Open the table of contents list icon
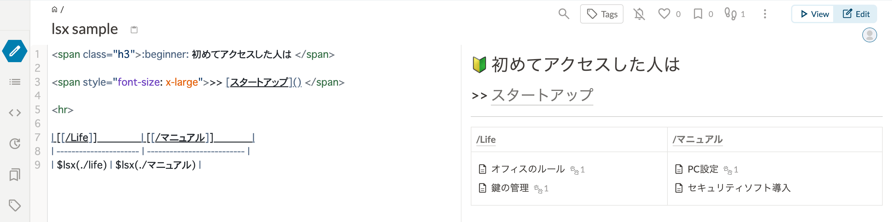Screen dimensions: 892x222 click(x=15, y=82)
